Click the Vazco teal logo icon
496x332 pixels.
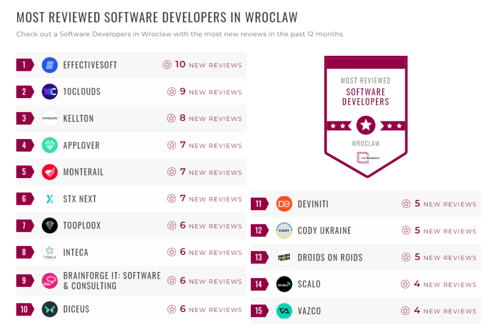coord(285,311)
